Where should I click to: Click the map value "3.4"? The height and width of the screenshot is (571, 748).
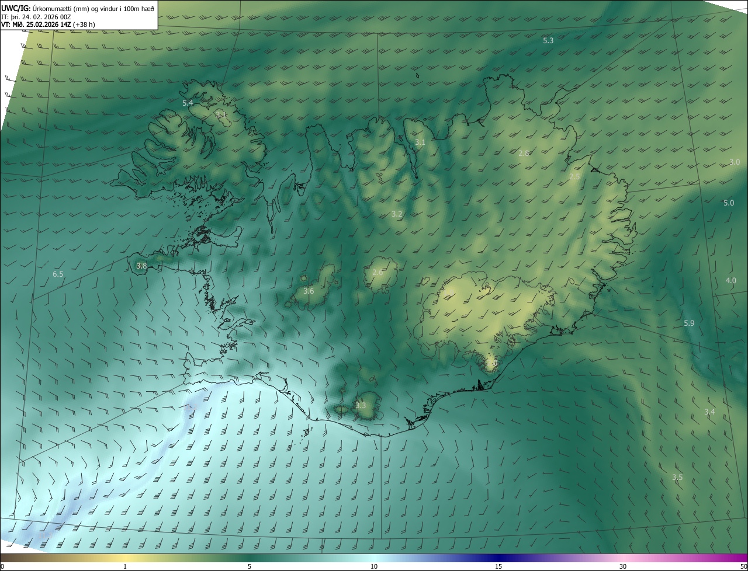pyautogui.click(x=709, y=412)
